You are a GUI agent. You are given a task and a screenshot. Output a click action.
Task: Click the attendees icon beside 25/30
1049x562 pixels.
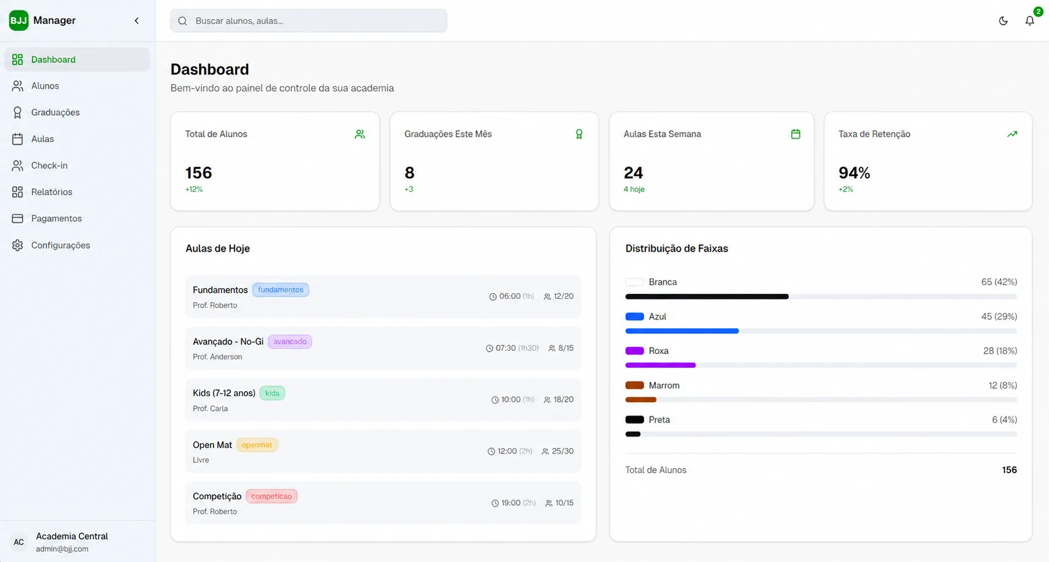click(x=545, y=451)
